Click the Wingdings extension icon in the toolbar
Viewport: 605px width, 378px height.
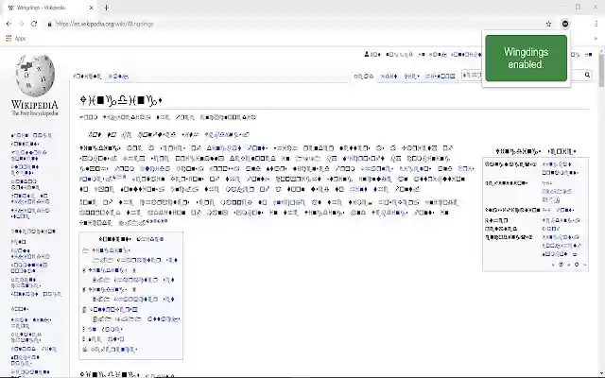click(x=565, y=24)
